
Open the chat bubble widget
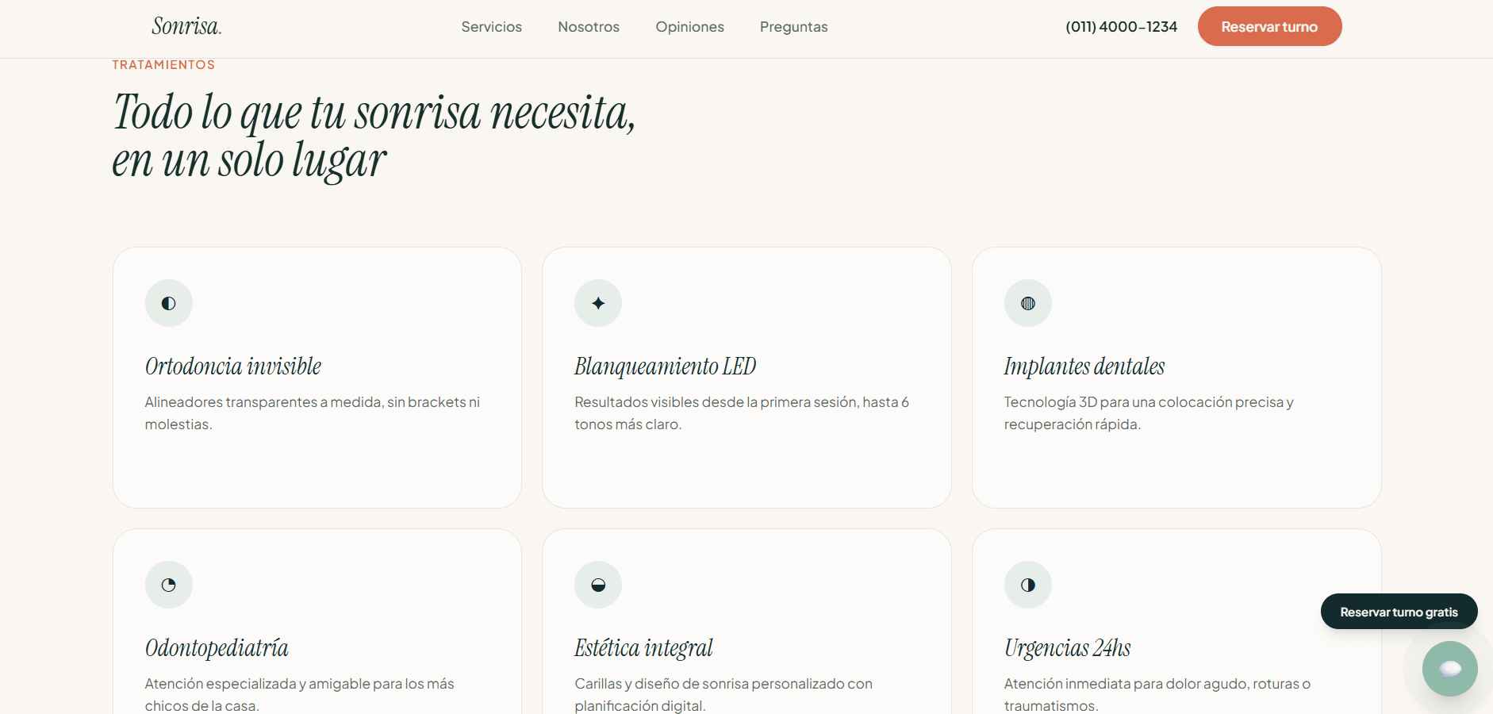pyautogui.click(x=1449, y=669)
